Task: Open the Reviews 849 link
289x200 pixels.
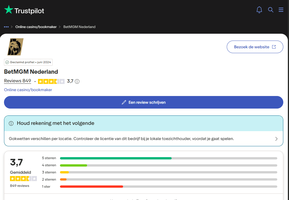Action: [x=17, y=81]
